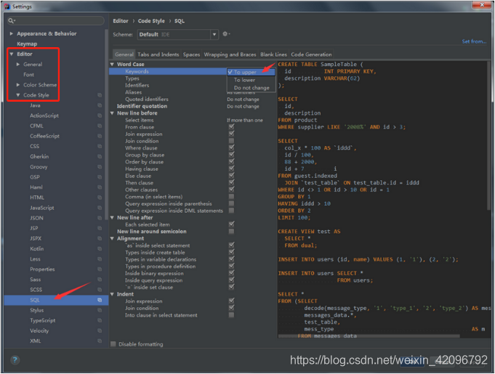Viewport: 495px width, 374px height.
Task: Open the Keymap settings page
Action: [27, 44]
